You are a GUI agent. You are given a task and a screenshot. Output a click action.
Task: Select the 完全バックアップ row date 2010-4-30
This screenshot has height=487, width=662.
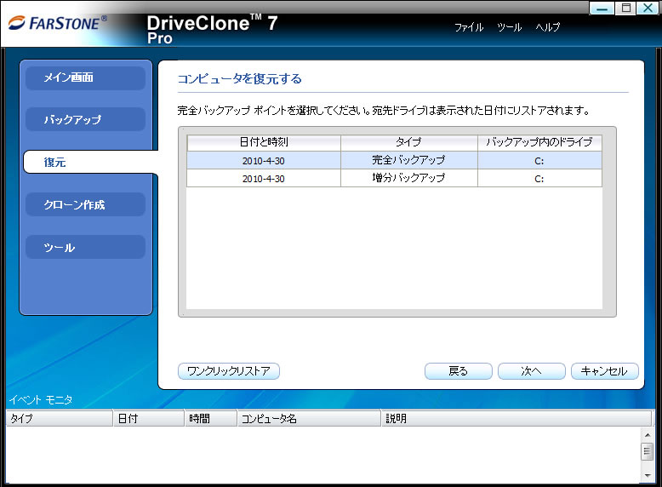[264, 161]
